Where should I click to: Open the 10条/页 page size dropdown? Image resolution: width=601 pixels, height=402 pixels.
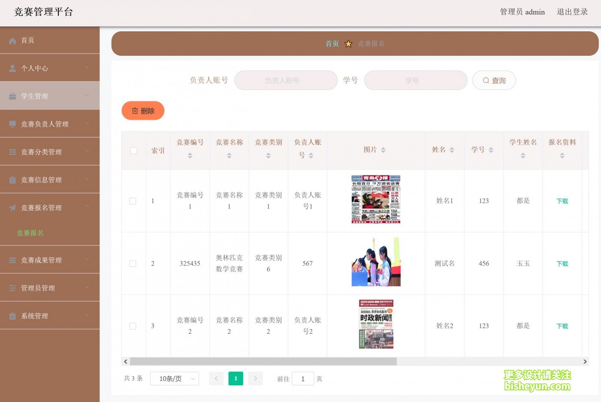click(x=175, y=378)
